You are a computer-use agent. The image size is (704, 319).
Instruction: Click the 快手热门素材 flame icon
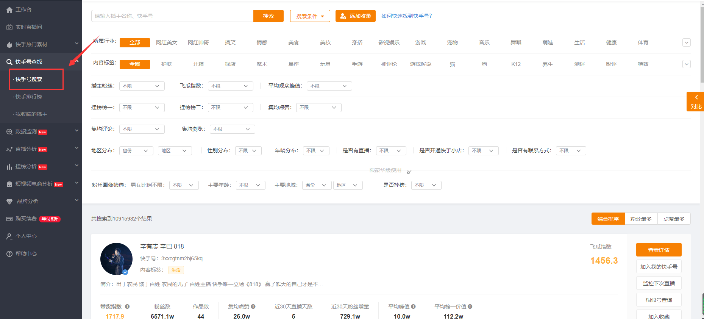(x=9, y=45)
